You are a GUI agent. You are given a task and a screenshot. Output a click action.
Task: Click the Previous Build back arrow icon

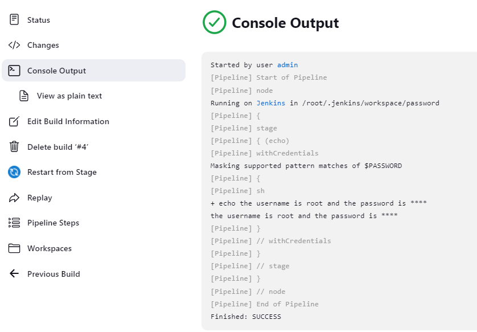point(14,274)
